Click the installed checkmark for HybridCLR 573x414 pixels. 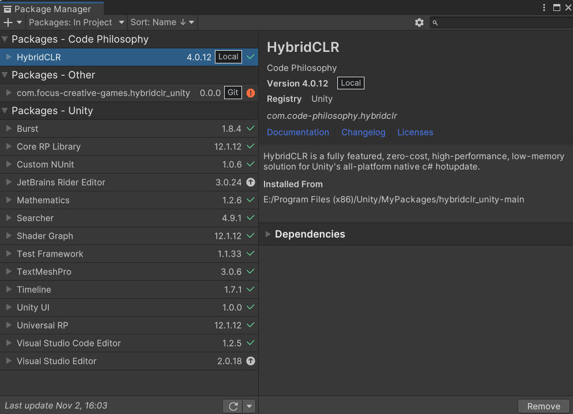[251, 57]
